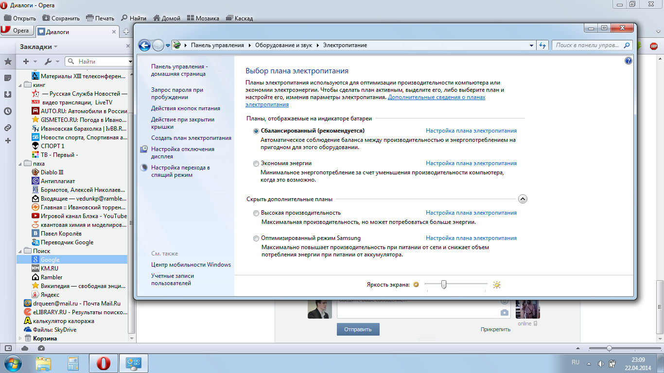Expand the Корзина trash folder

tap(20, 339)
